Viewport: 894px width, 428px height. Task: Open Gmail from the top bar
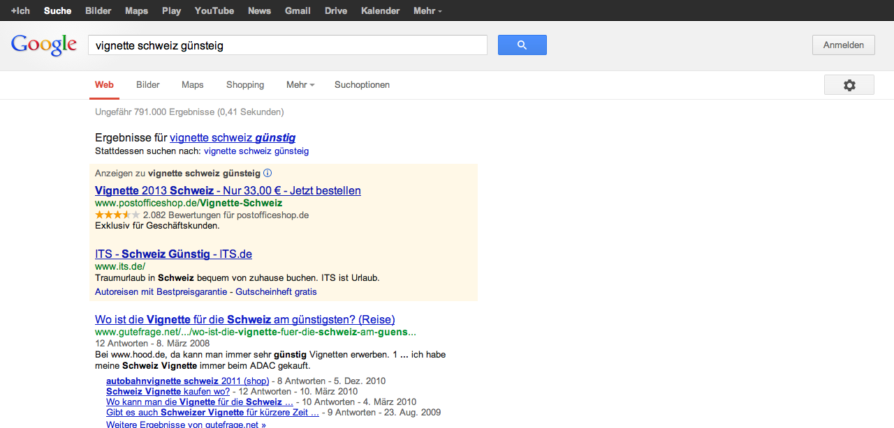[298, 11]
